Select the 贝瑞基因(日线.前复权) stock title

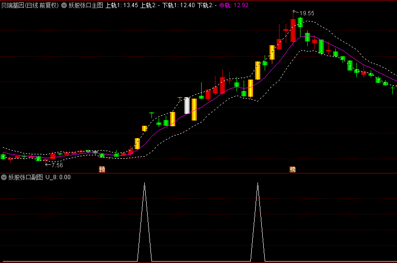click(30, 5)
